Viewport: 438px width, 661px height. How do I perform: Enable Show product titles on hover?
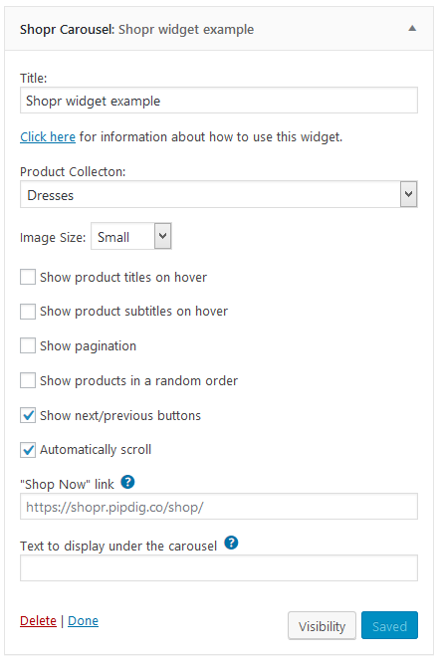coord(28,278)
